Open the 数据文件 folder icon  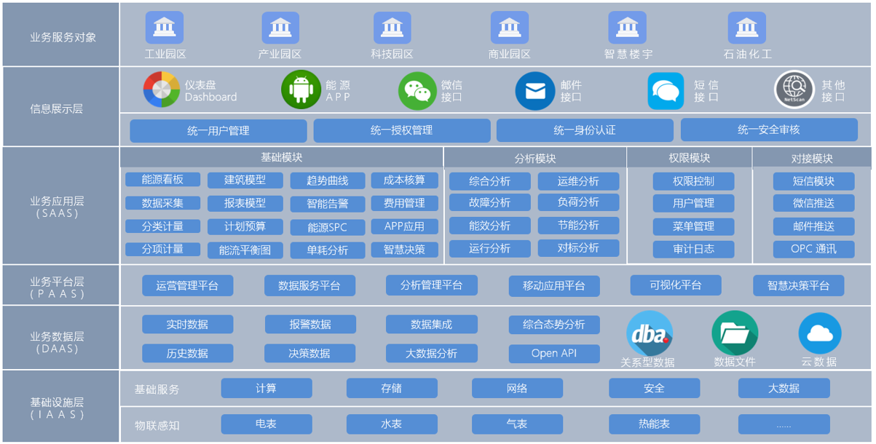(x=734, y=333)
